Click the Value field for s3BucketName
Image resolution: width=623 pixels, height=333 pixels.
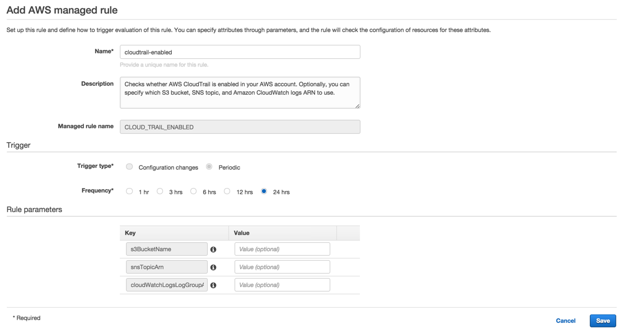282,248
